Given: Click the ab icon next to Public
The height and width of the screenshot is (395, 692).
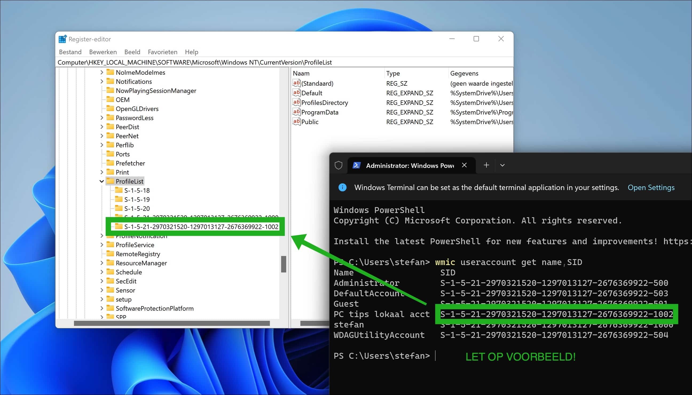Looking at the screenshot, I should 296,122.
